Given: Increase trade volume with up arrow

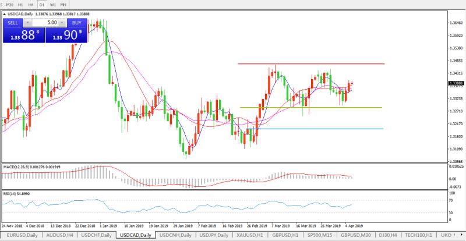Looking at the screenshot, I should 61,22.
